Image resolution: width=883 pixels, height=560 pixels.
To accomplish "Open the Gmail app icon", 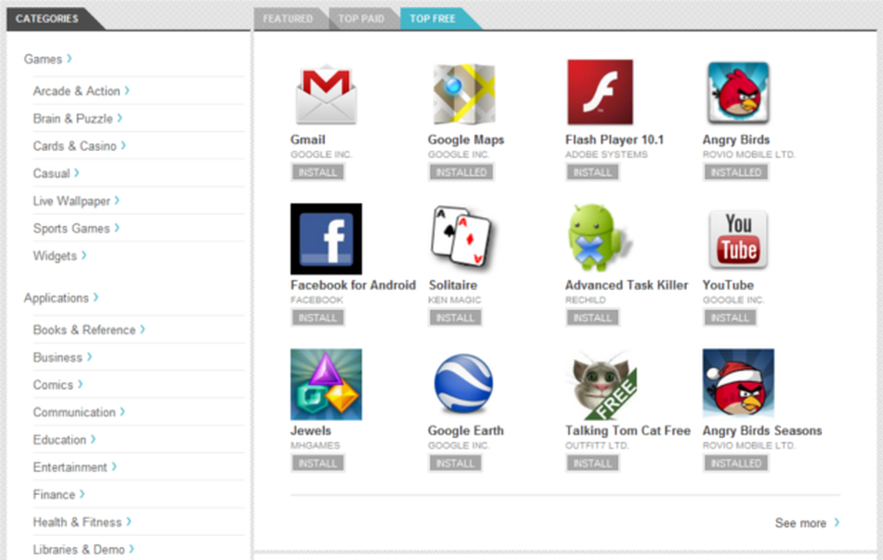I will pyautogui.click(x=326, y=94).
